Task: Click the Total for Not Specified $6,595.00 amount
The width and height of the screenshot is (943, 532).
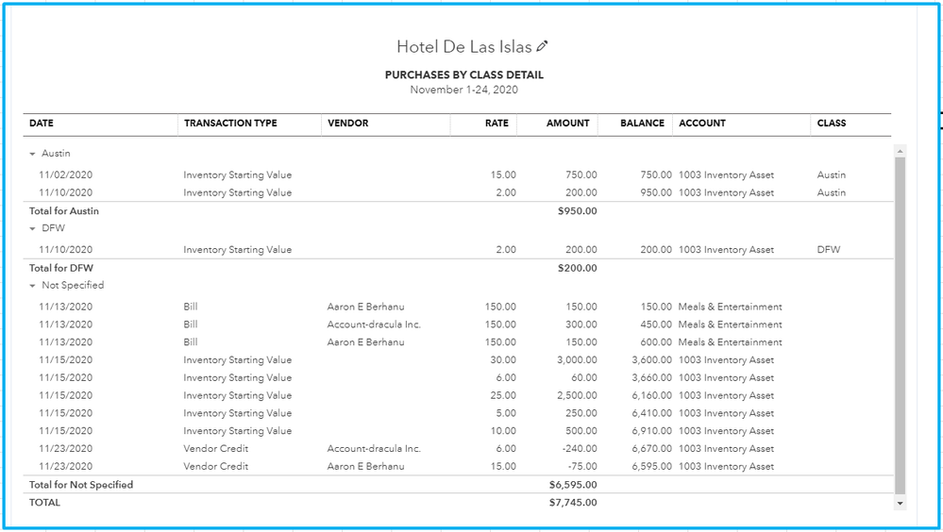Action: pyautogui.click(x=573, y=485)
